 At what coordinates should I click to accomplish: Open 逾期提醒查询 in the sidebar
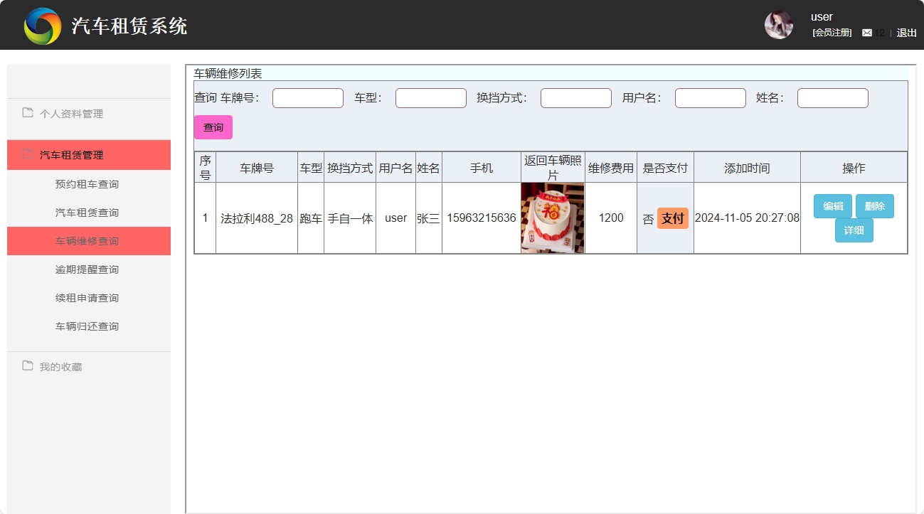coord(89,269)
